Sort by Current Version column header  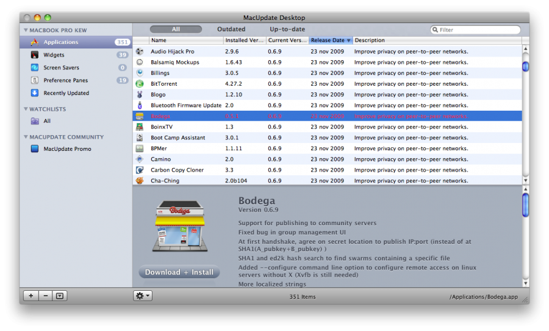[x=287, y=40]
